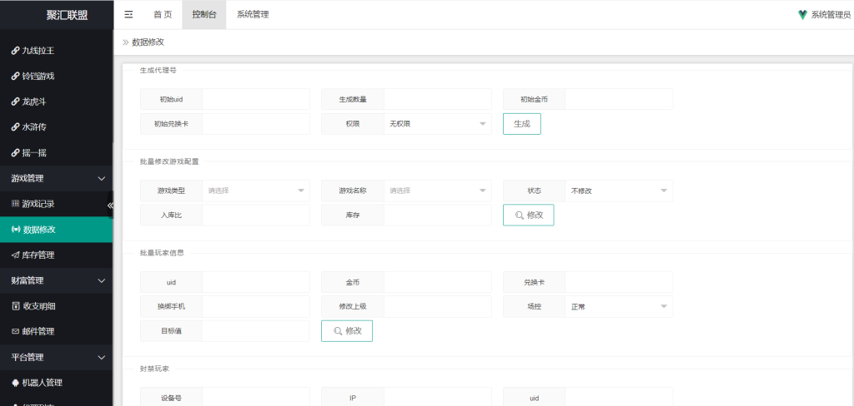Screen dimensions: 854x406
Task: Click the green Vue logo icon
Action: 802,15
